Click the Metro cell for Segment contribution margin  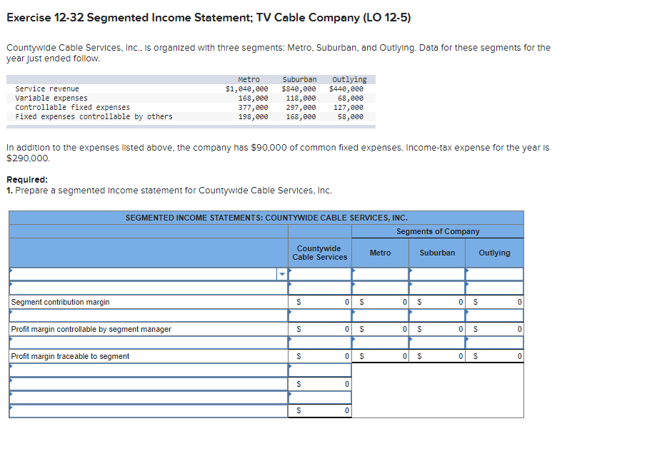pos(380,301)
